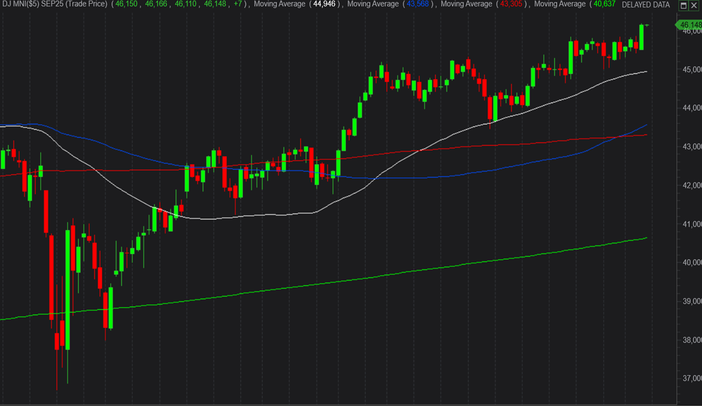The image size is (702, 406).
Task: Click the 37,000 price axis label
Action: pyautogui.click(x=691, y=379)
